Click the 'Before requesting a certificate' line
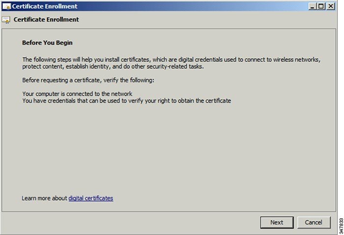The height and width of the screenshot is (235, 344). [x=88, y=79]
